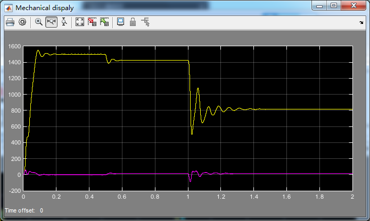Click the MATLAB logo in title bar
This screenshot has height=221, width=370.
point(9,8)
